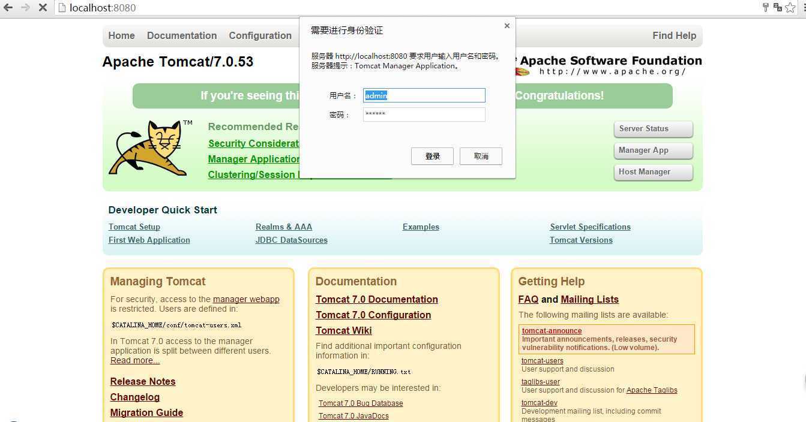
Task: Click the Host Manager button
Action: pyautogui.click(x=653, y=172)
